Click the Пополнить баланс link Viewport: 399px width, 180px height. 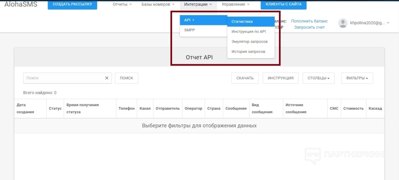coord(309,21)
